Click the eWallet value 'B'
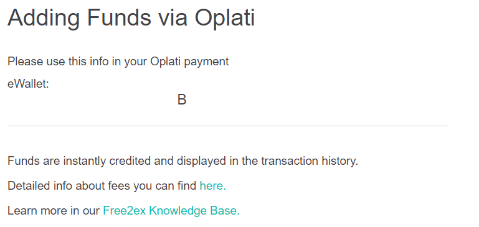This screenshot has width=479, height=227. 182,100
